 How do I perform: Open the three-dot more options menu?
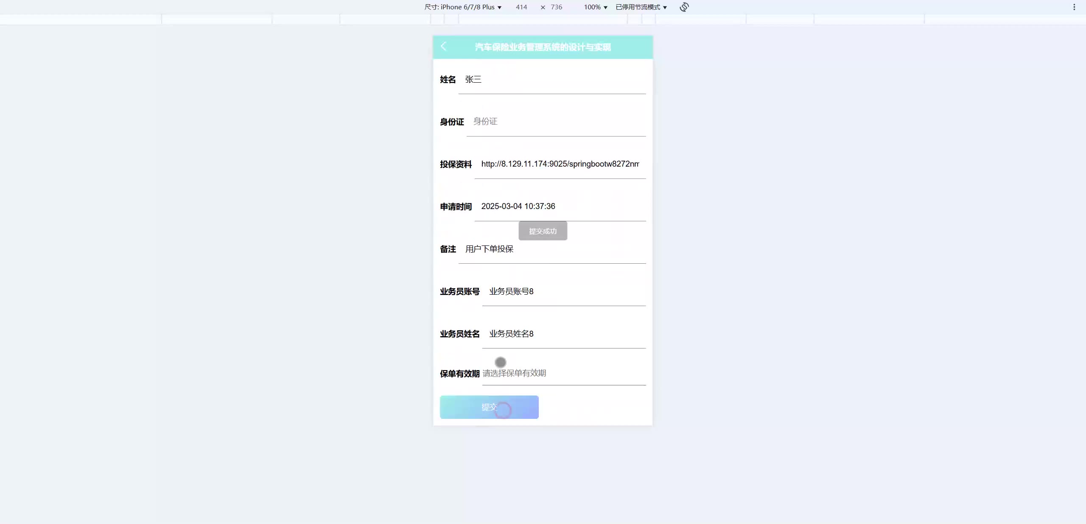(x=1074, y=7)
